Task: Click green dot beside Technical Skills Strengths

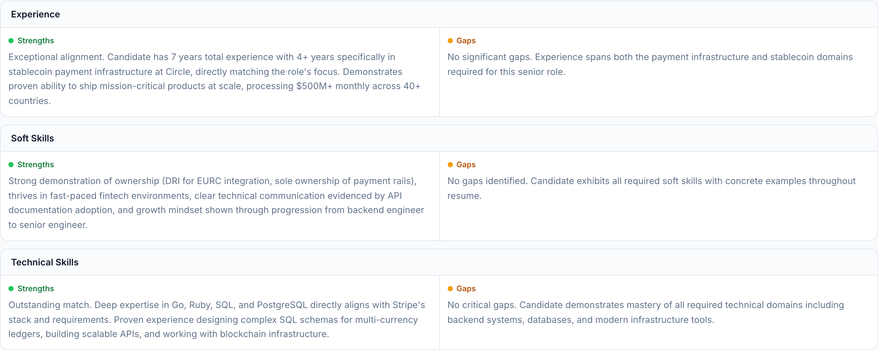Action: (11, 289)
